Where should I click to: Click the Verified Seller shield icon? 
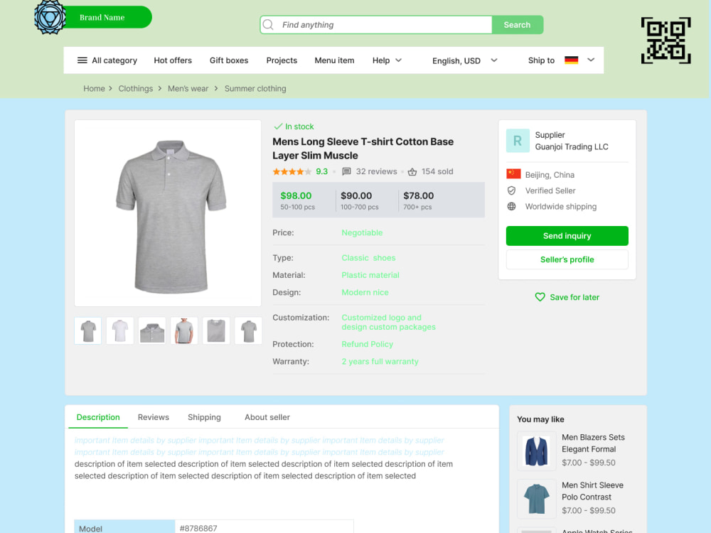511,190
